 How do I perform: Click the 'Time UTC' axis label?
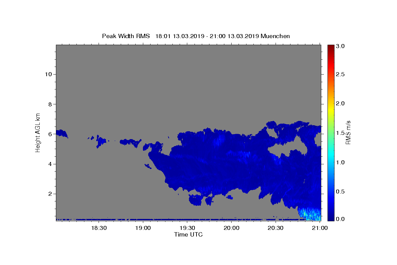(188, 235)
